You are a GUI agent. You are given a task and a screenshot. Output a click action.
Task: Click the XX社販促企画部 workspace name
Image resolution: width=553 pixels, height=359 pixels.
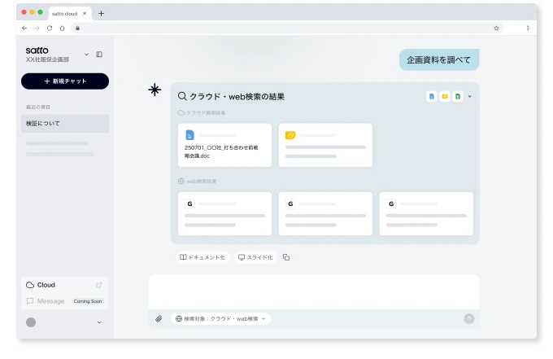[47, 59]
